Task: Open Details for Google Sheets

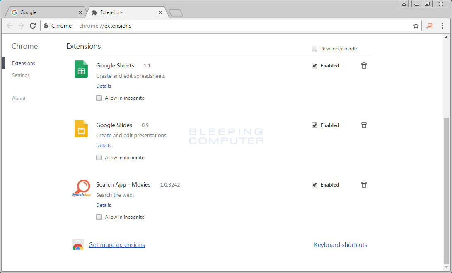Action: [x=104, y=86]
